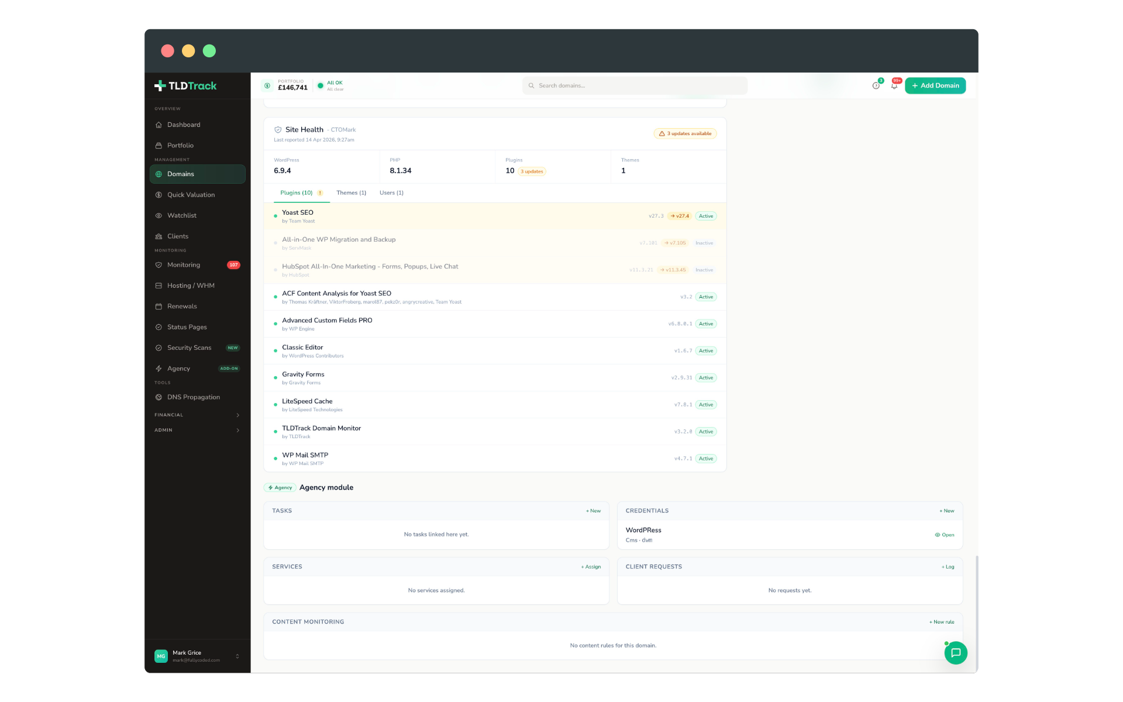
Task: Open the chat bubble widget
Action: 956,653
